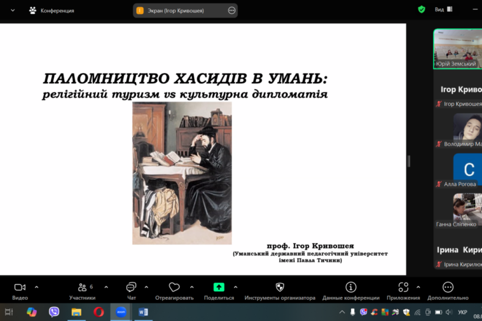Show hidden system tray icons chevron

click(x=342, y=313)
